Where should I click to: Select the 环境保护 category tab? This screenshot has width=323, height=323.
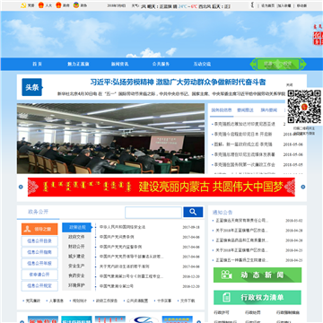[x=76, y=285]
